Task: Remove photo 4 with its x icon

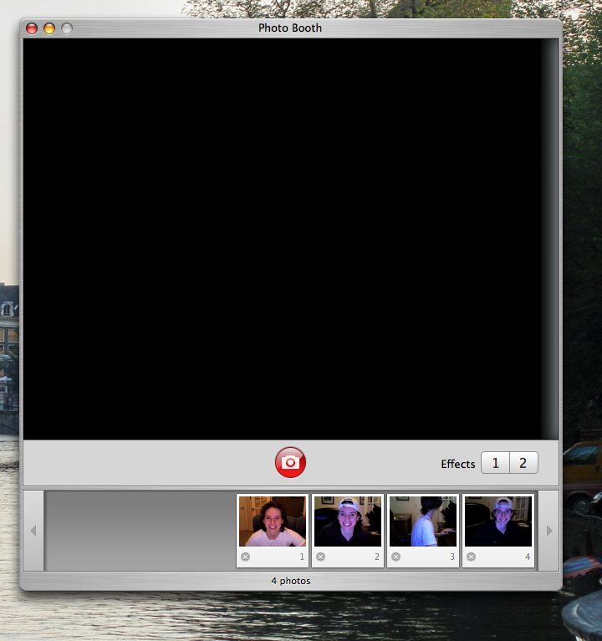Action: click(471, 557)
